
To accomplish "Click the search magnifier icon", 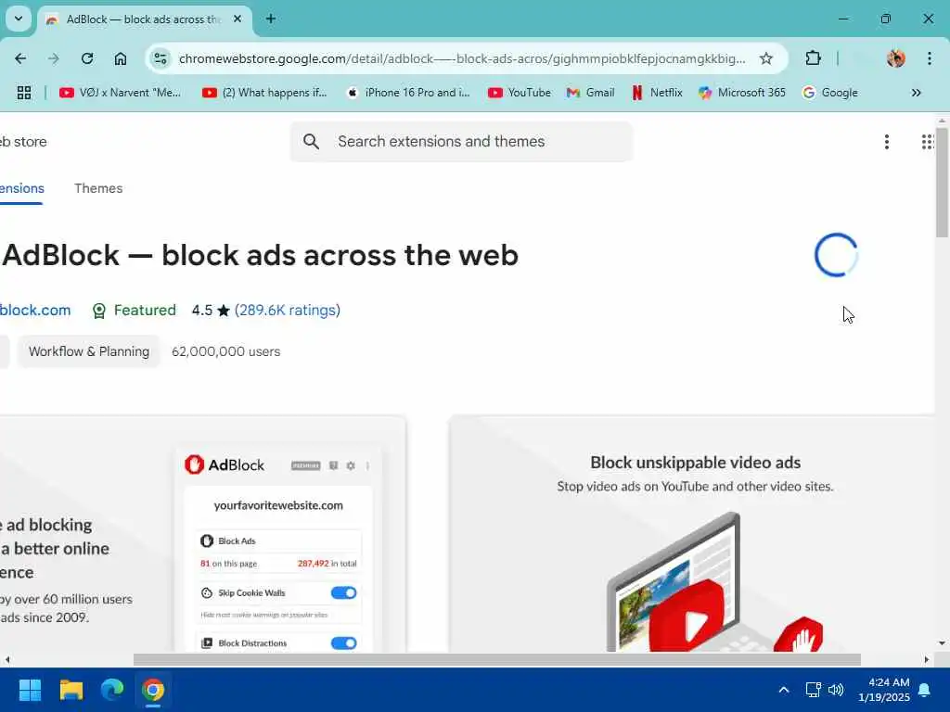I will (x=311, y=142).
